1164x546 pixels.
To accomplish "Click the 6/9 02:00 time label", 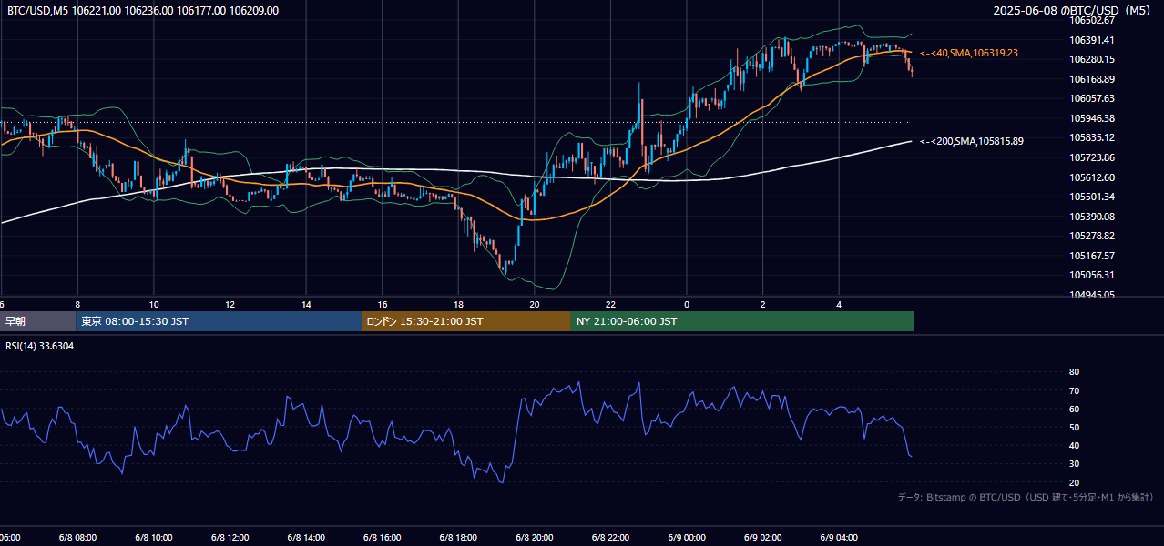I will pyautogui.click(x=762, y=537).
